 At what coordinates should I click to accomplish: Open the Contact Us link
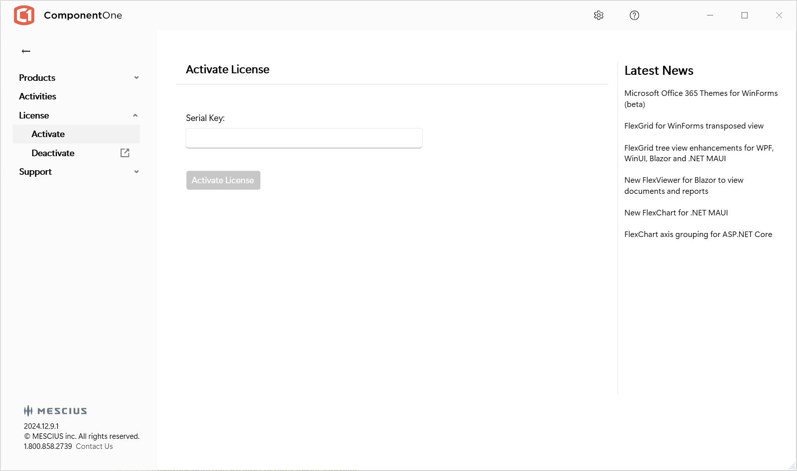click(x=94, y=446)
